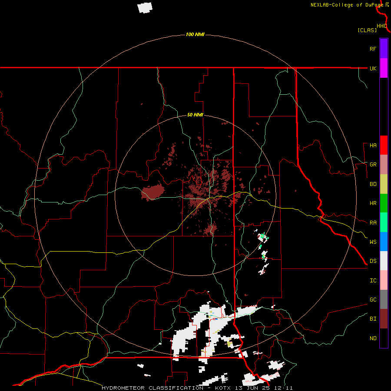Click the white DS legend swatch
The width and height of the screenshot is (391, 391).
(x=384, y=261)
